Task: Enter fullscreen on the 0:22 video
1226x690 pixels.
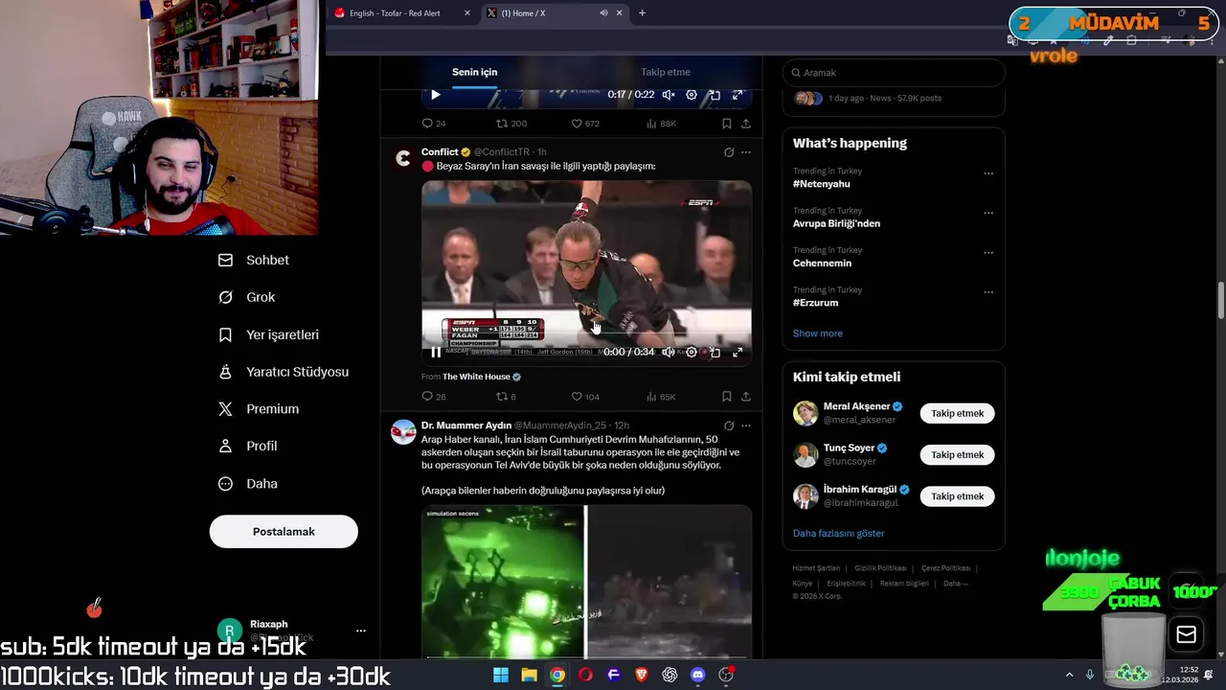Action: [738, 95]
